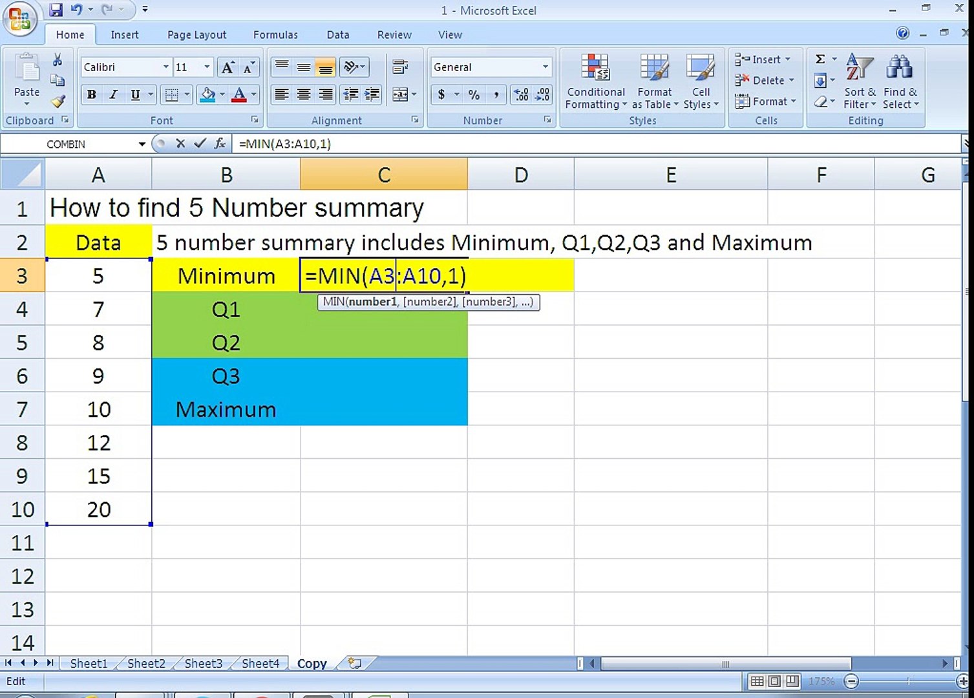The width and height of the screenshot is (974, 698).
Task: Toggle Underline formatting
Action: coord(134,95)
